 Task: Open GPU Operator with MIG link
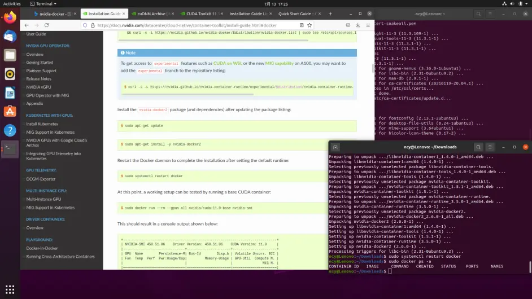coord(47,95)
